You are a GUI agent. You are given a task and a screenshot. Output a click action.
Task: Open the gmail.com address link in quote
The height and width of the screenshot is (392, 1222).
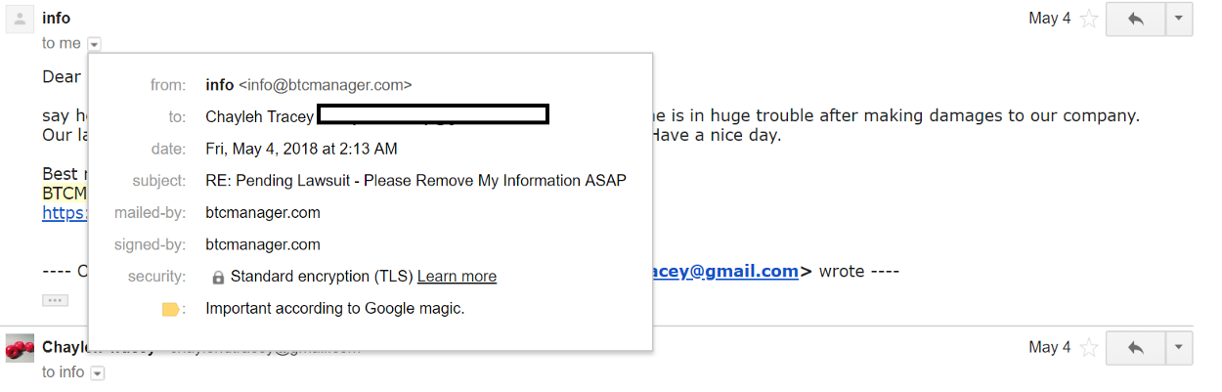click(x=725, y=271)
